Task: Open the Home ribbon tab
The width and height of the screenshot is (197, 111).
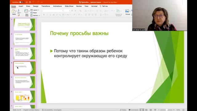Action: click(14, 6)
